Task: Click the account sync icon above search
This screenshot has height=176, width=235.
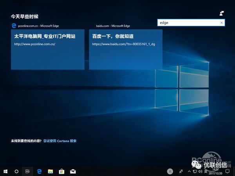Action: [x=222, y=13]
